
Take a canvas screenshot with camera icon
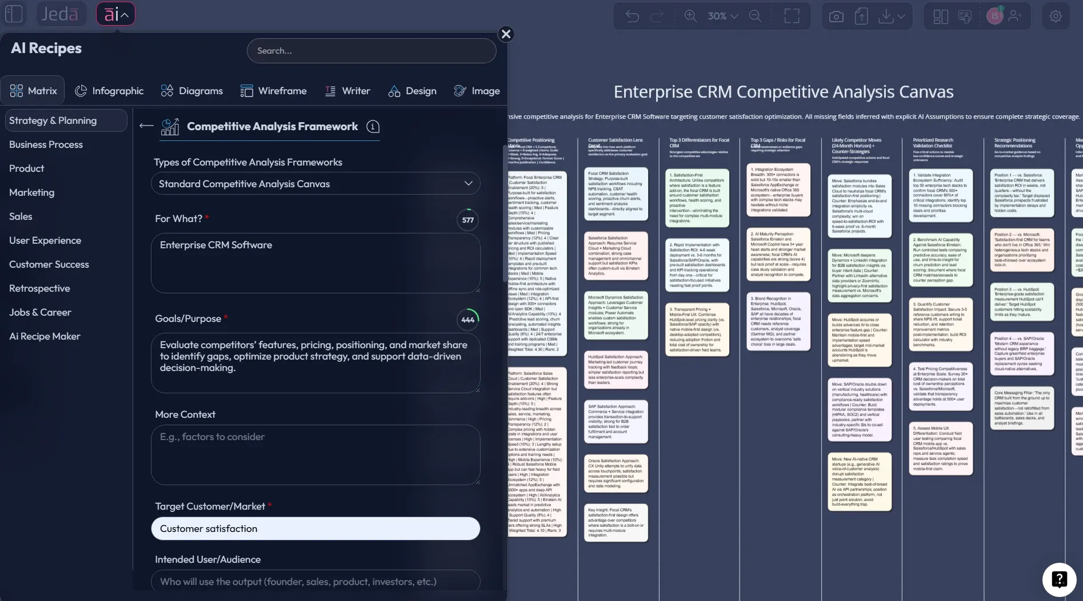tap(836, 15)
